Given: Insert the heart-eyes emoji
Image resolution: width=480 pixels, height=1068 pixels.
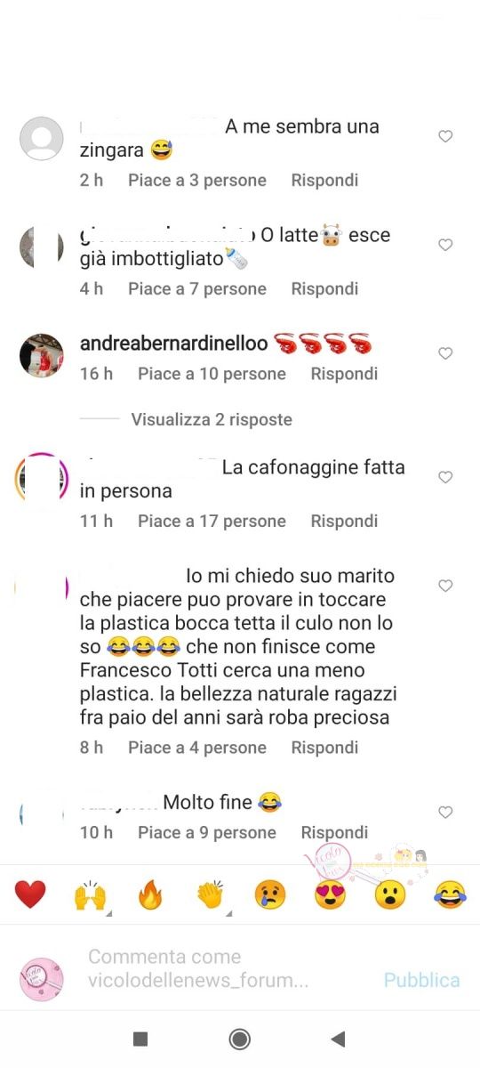Looking at the screenshot, I should (x=330, y=894).
